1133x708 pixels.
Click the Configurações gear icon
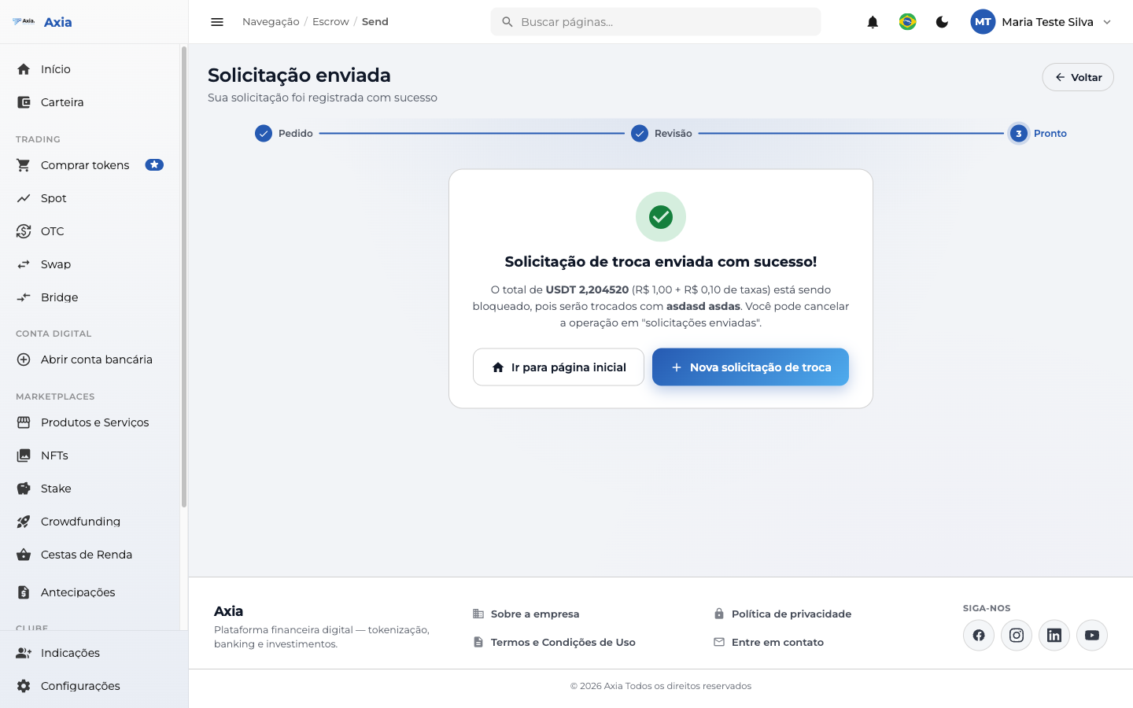click(x=24, y=686)
